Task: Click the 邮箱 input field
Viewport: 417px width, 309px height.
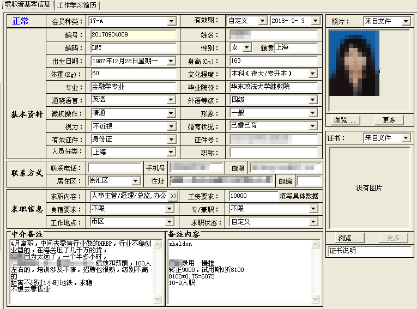Action: (285, 167)
